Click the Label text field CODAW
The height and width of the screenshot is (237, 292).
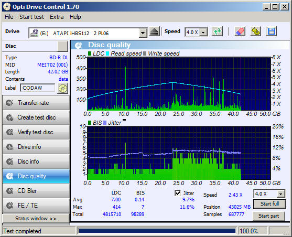38,88
